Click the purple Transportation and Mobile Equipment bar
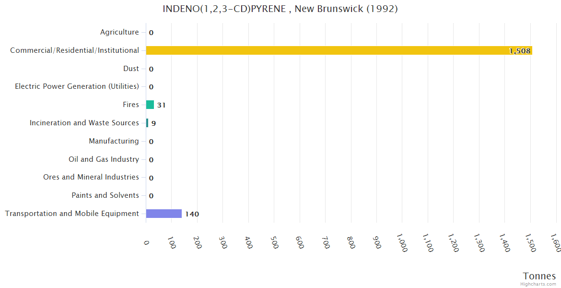Screen dimensions: 561x288 point(164,214)
